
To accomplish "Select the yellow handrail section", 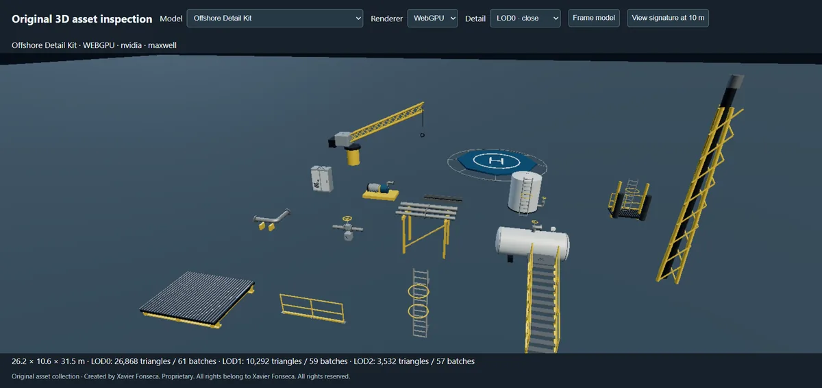I will 313,307.
